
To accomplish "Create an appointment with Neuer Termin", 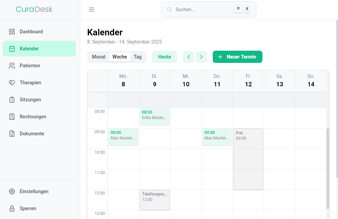I will [x=237, y=57].
